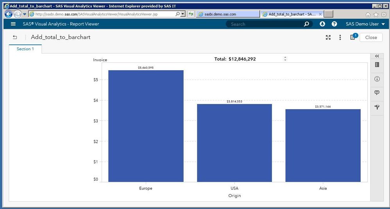Open the filter panel icon
The image size is (390, 209).
point(377,107)
